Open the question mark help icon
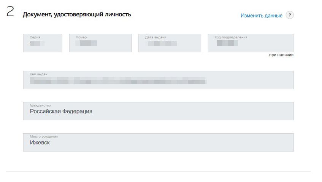Screen dimensions: 322x182 coord(290,15)
